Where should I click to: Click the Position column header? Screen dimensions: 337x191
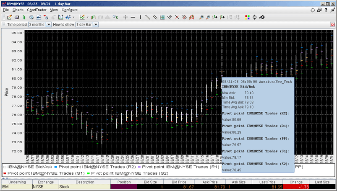[124, 182]
